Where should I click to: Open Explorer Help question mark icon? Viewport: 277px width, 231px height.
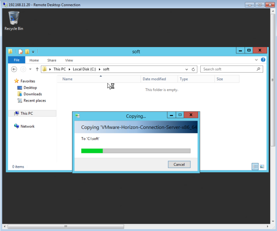(x=263, y=60)
